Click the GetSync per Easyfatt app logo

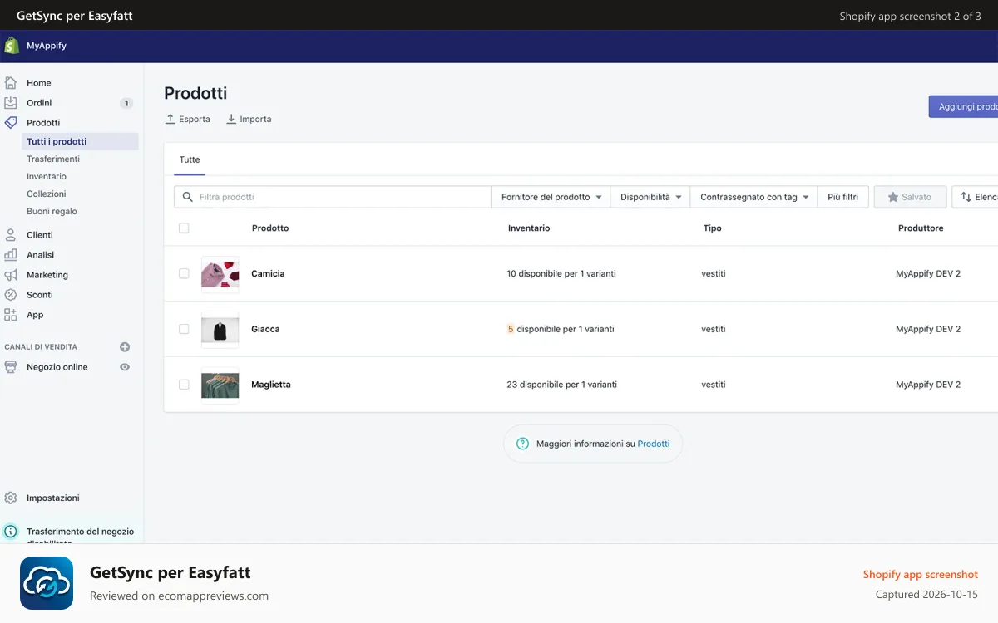(47, 583)
